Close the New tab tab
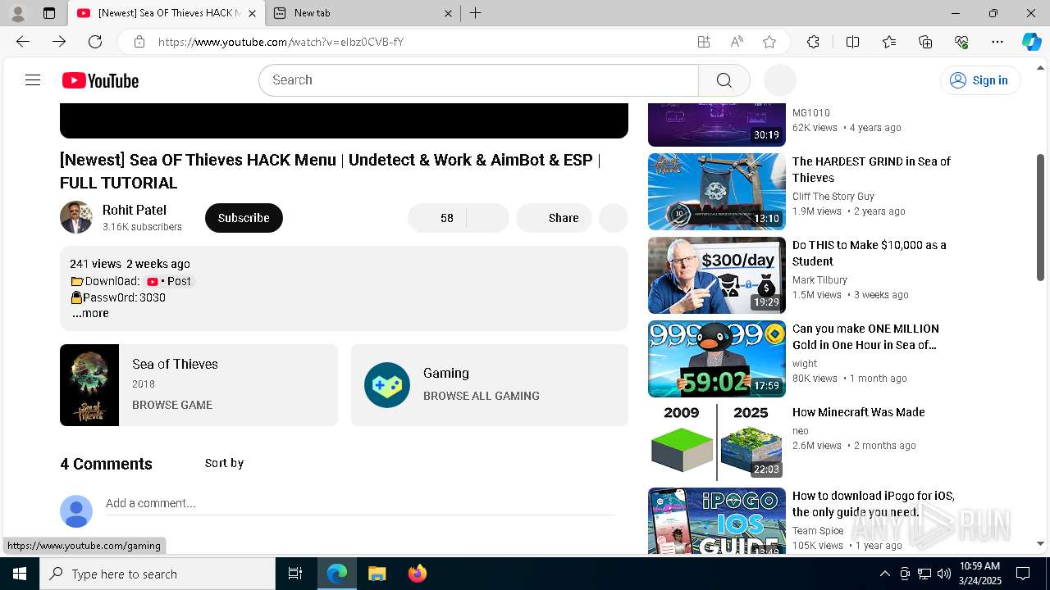This screenshot has width=1050, height=590. (448, 13)
